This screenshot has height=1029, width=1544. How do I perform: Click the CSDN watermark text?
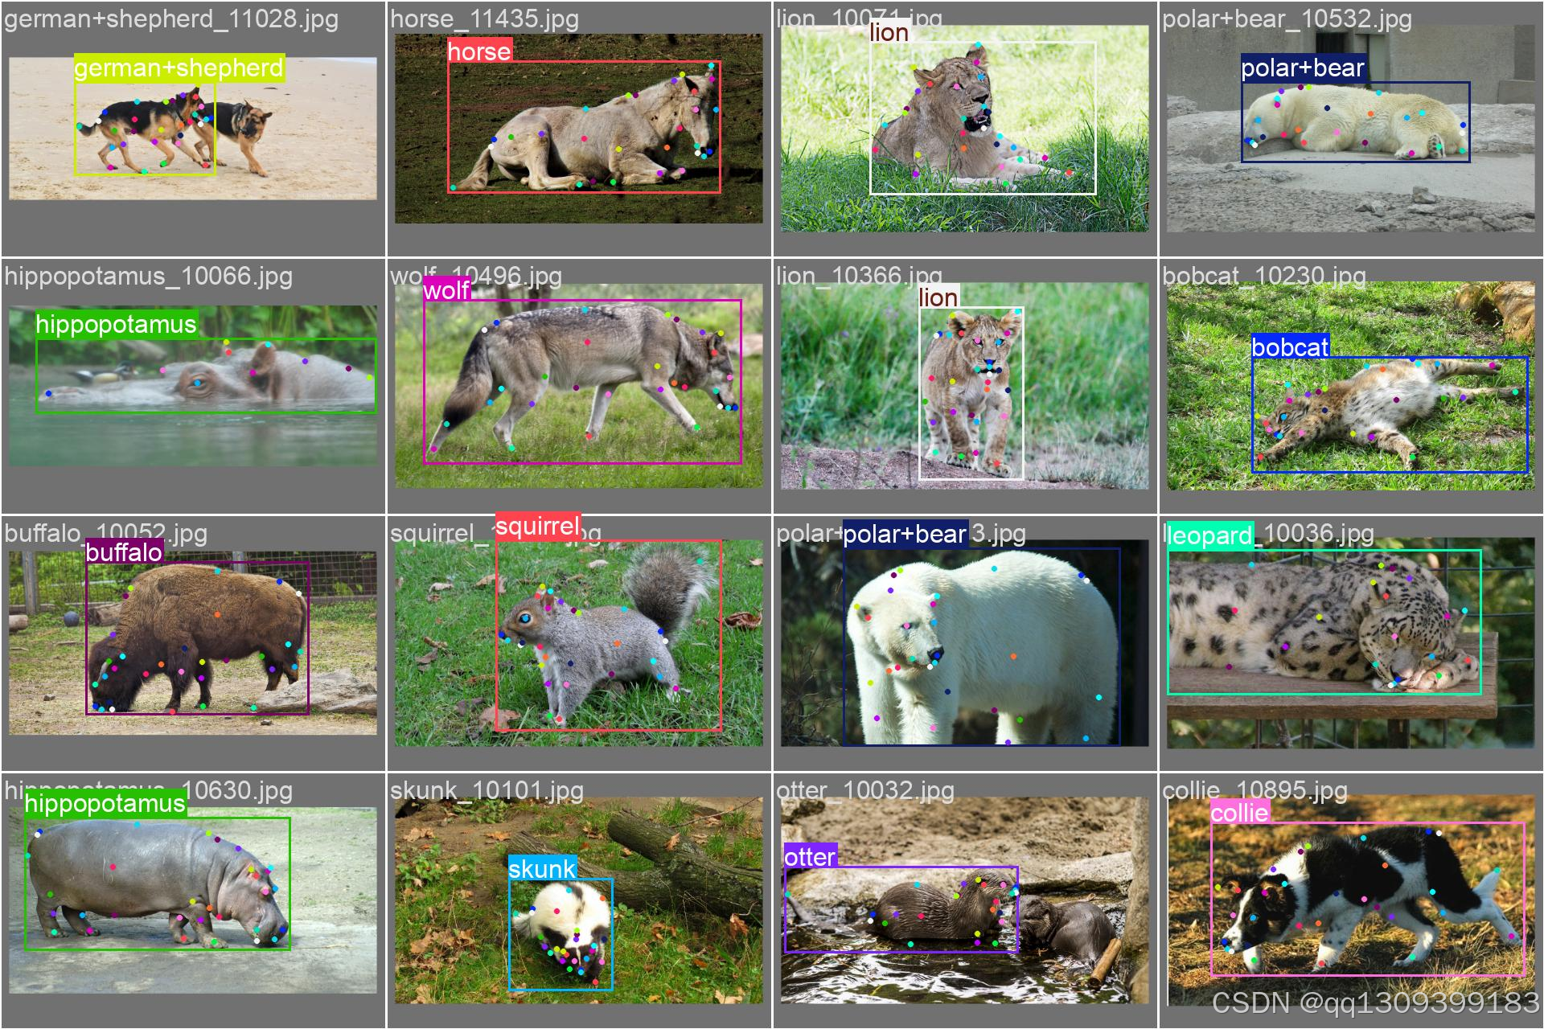(x=1374, y=1002)
